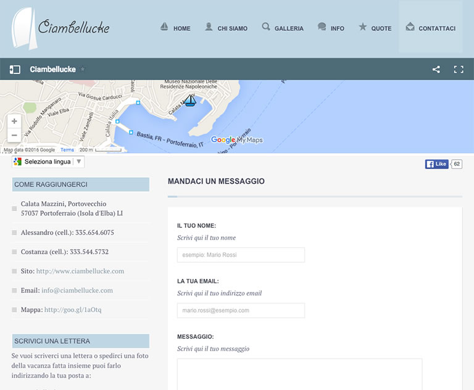Star the Ciambellucke map
Image resolution: width=474 pixels, height=390 pixels.
83,69
